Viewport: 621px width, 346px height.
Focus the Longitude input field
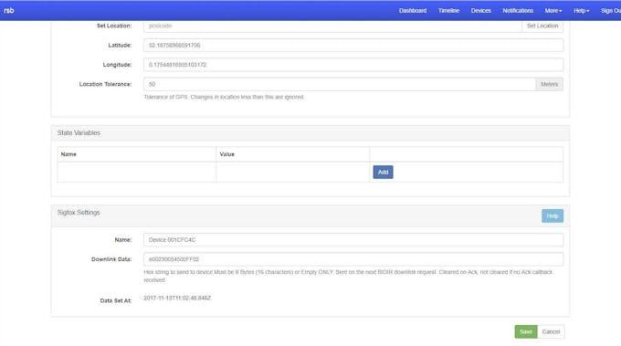[353, 65]
